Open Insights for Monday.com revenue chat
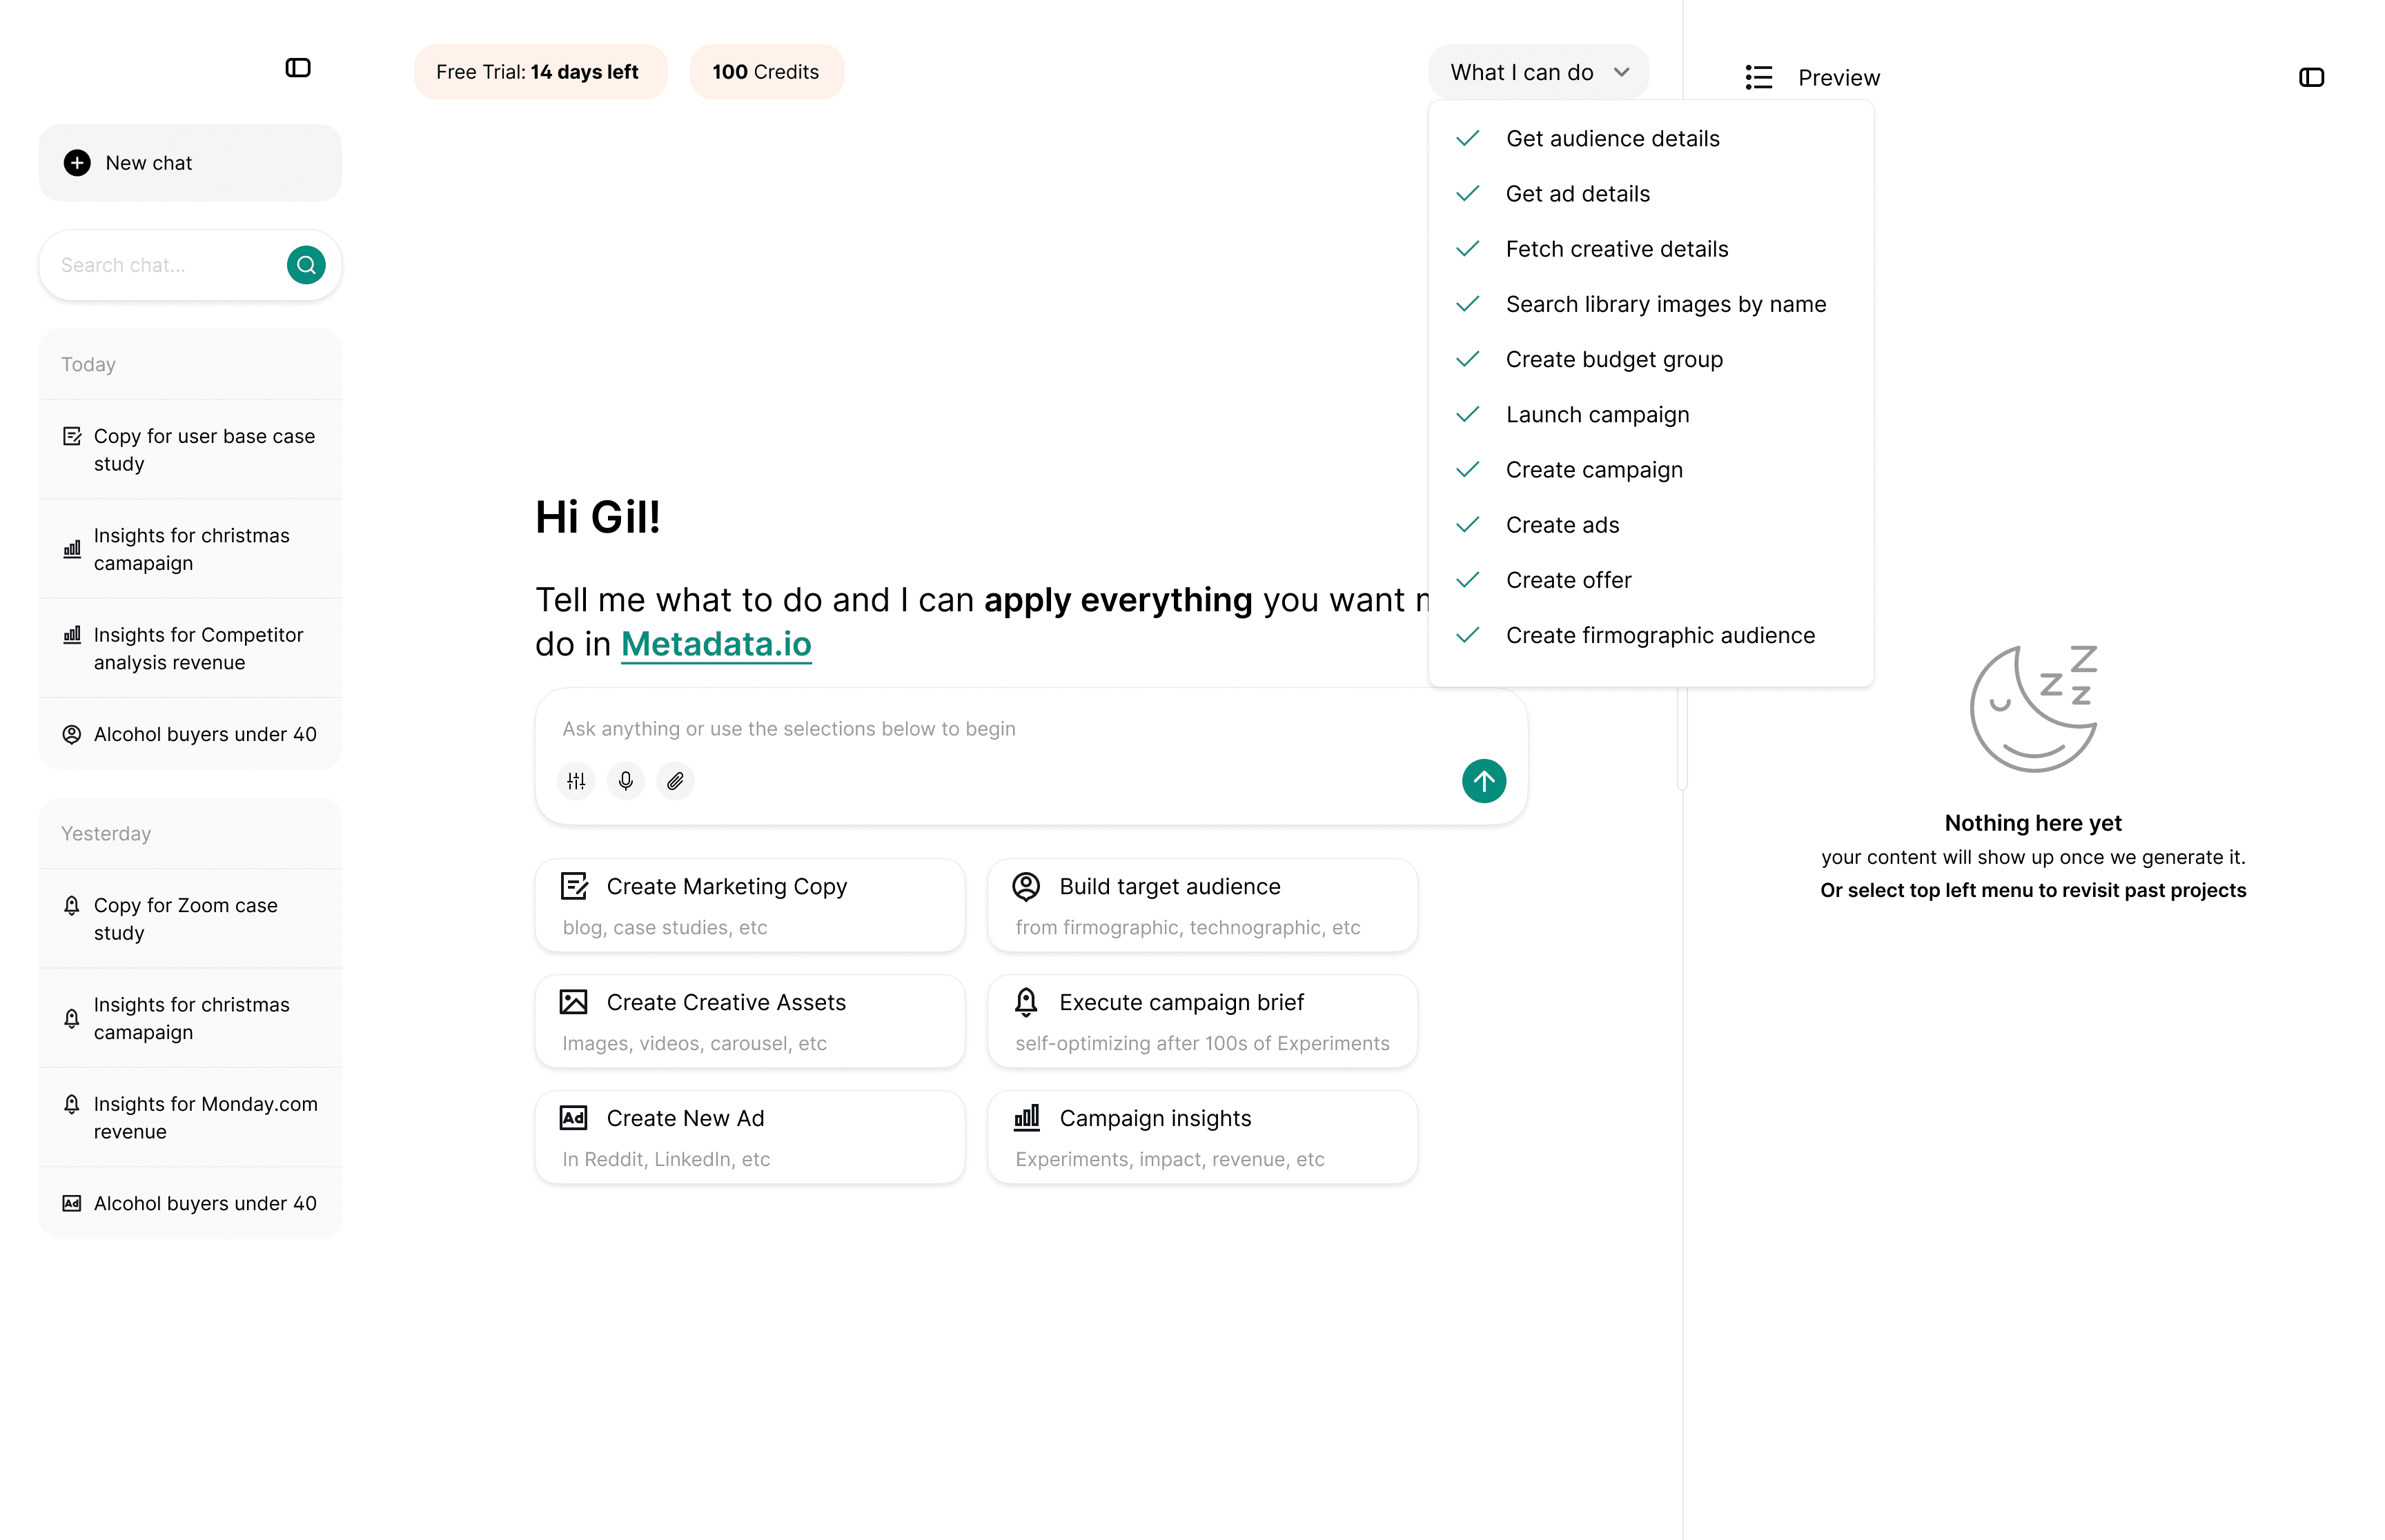 [204, 1117]
